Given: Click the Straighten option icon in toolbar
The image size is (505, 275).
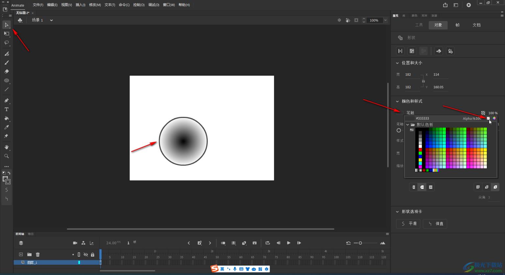Looking at the screenshot, I should [x=6, y=199].
